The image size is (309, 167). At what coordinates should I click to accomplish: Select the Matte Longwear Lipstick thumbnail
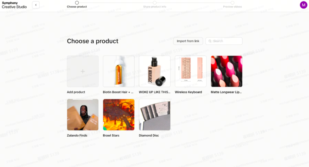pyautogui.click(x=227, y=71)
